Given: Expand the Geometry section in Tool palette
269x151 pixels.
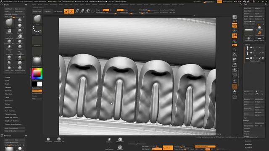Looking at the screenshot, I should click(248, 141).
